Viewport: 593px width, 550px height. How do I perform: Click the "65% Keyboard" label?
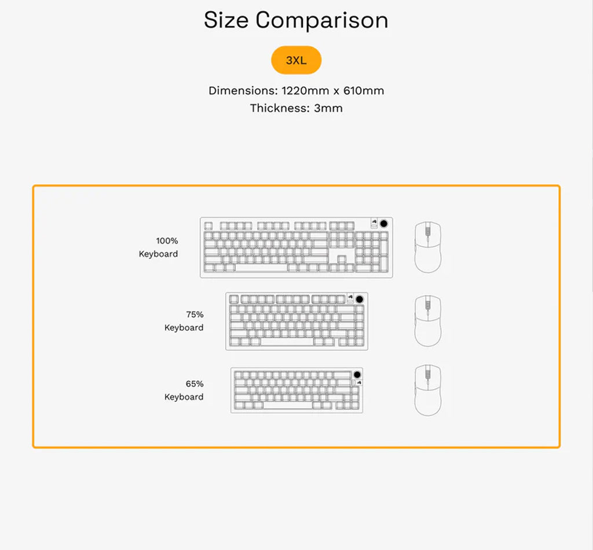(x=184, y=390)
